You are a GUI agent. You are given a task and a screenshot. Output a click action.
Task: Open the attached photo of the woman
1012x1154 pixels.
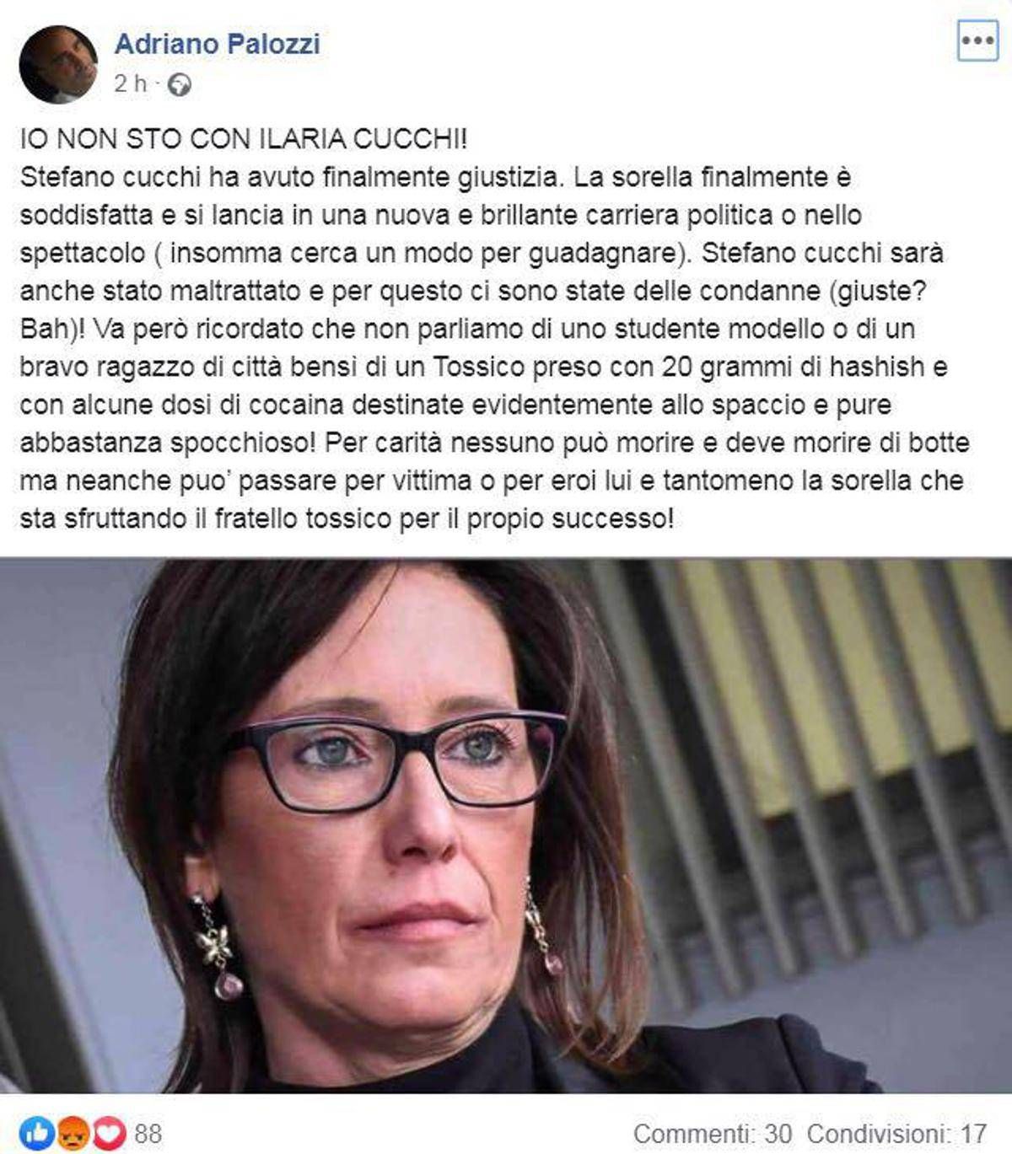(x=506, y=825)
